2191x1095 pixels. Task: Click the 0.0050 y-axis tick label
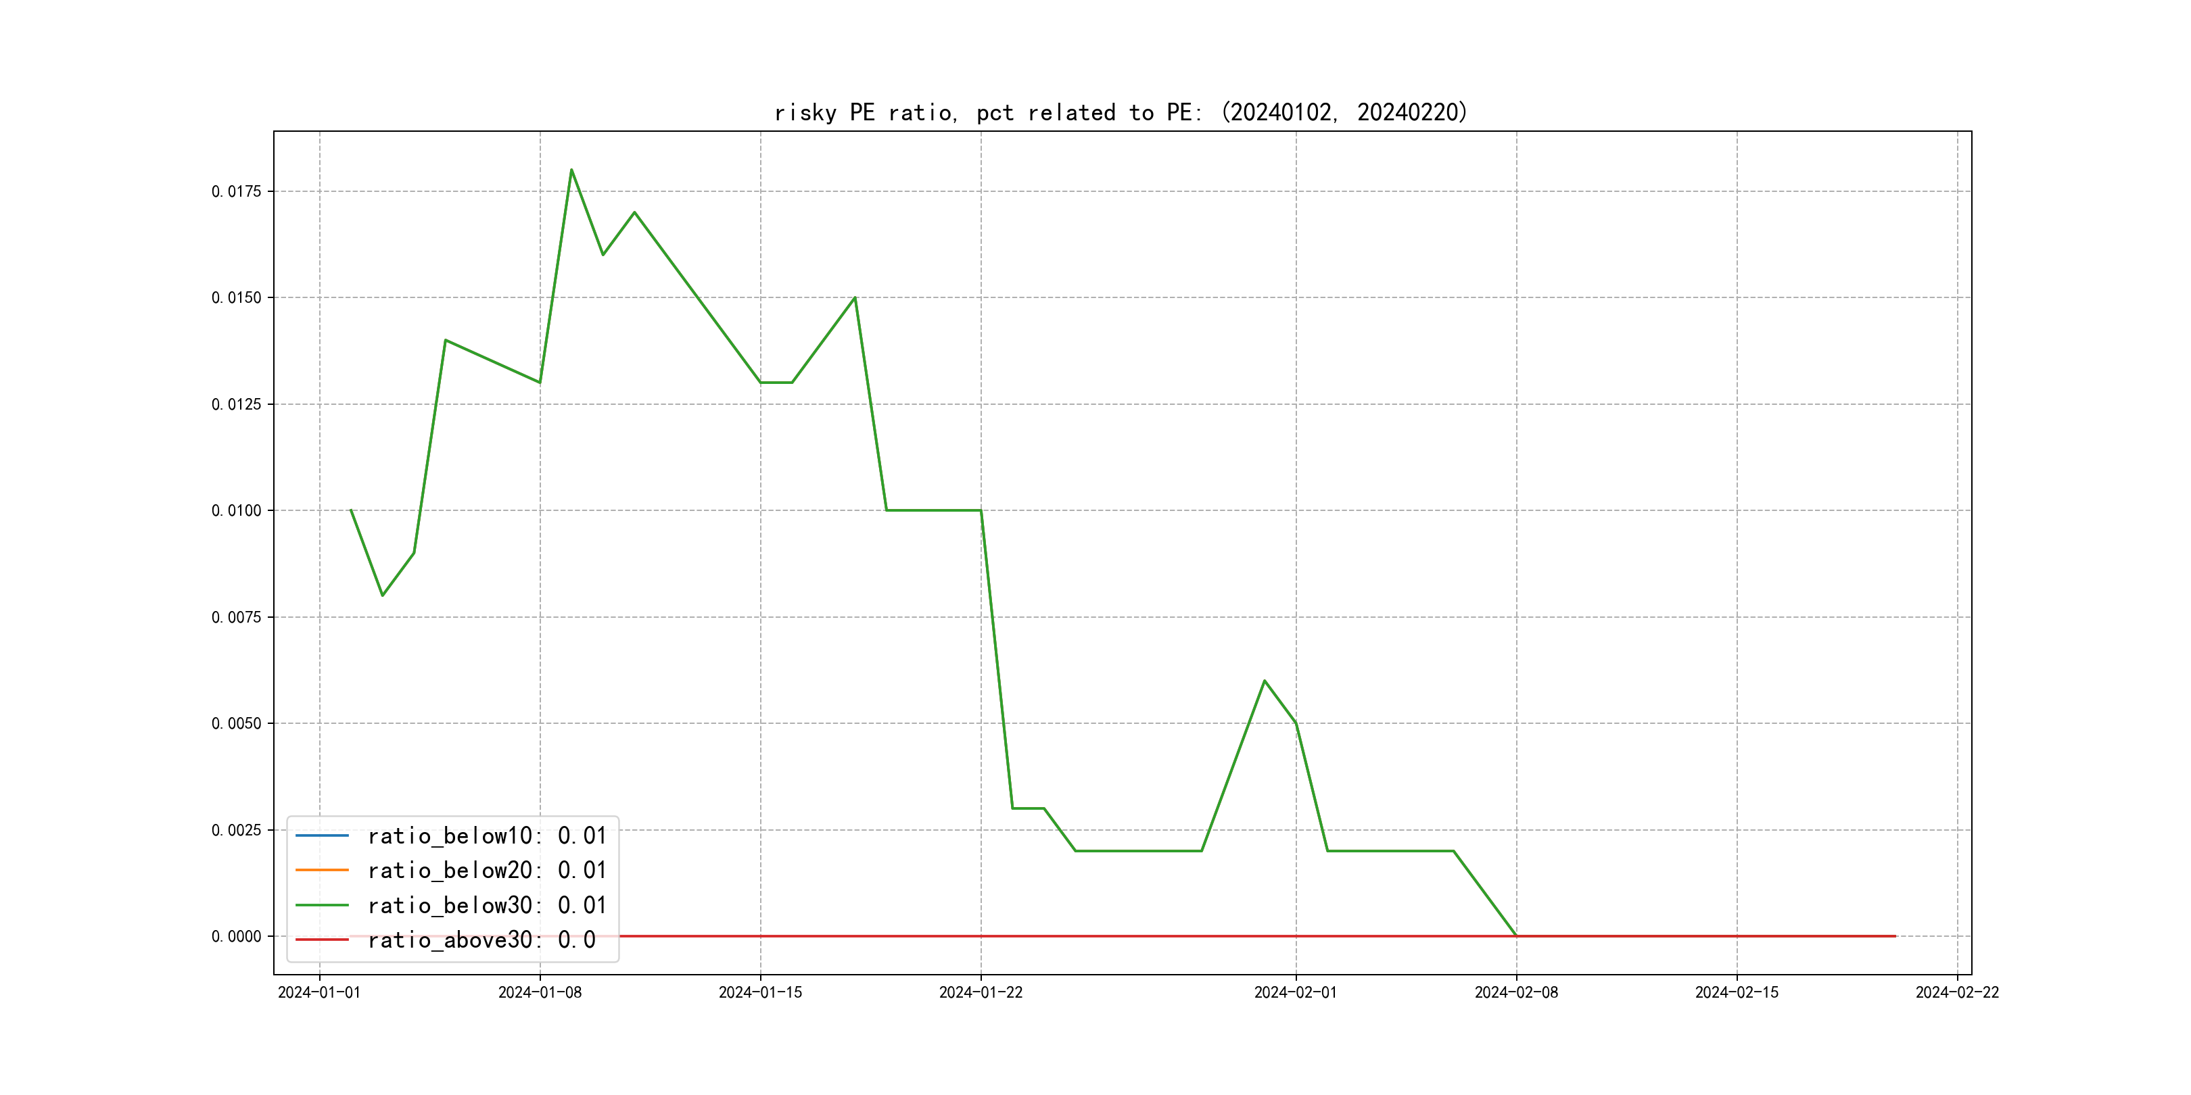237,723
